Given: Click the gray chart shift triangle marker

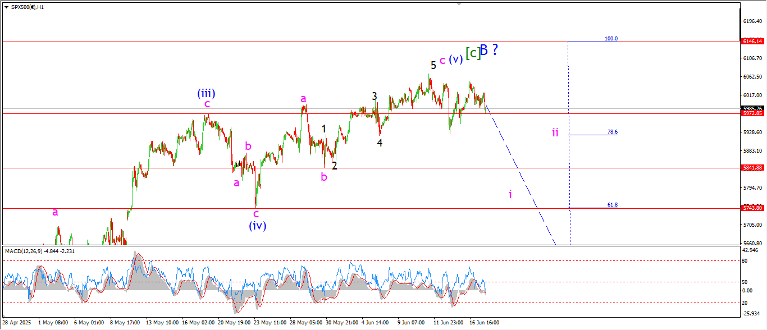Looking at the screenshot, I should (x=459, y=4).
